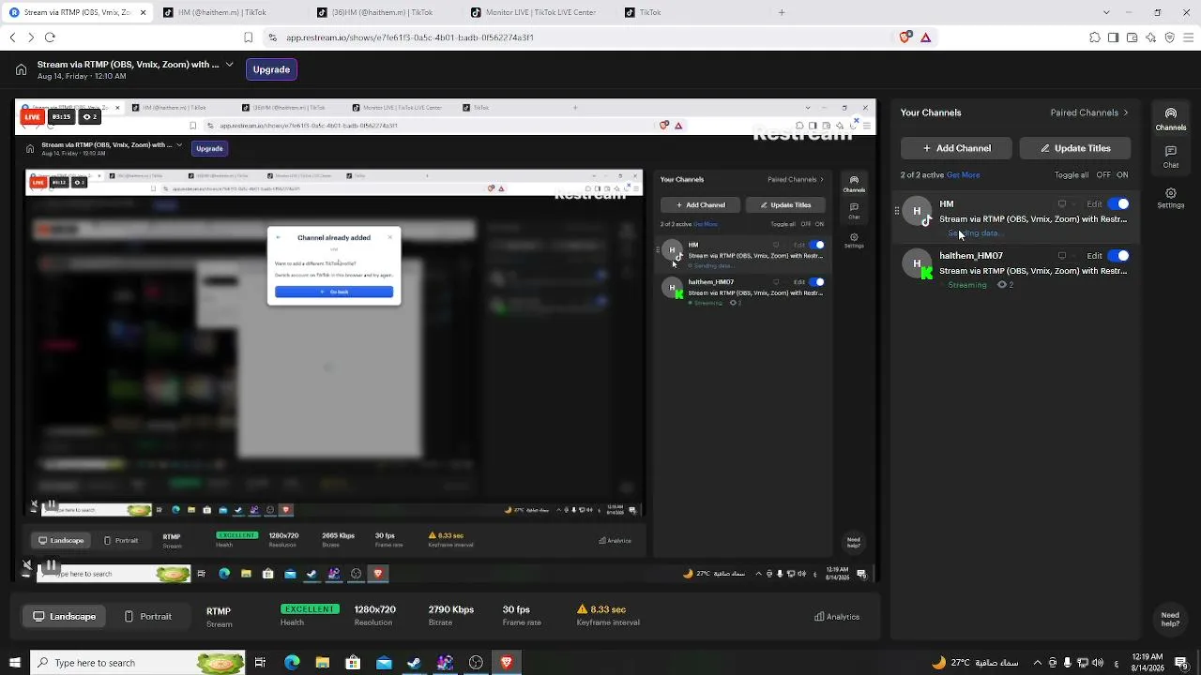Open the site information icon in address bar
The image size is (1201, 675).
click(272, 37)
